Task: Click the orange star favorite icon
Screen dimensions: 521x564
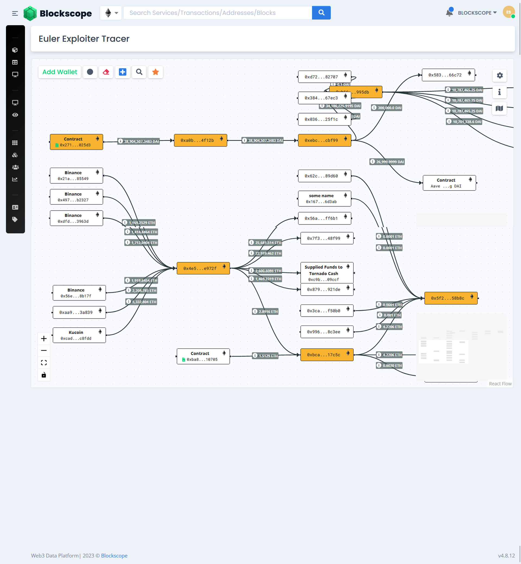Action: click(155, 72)
